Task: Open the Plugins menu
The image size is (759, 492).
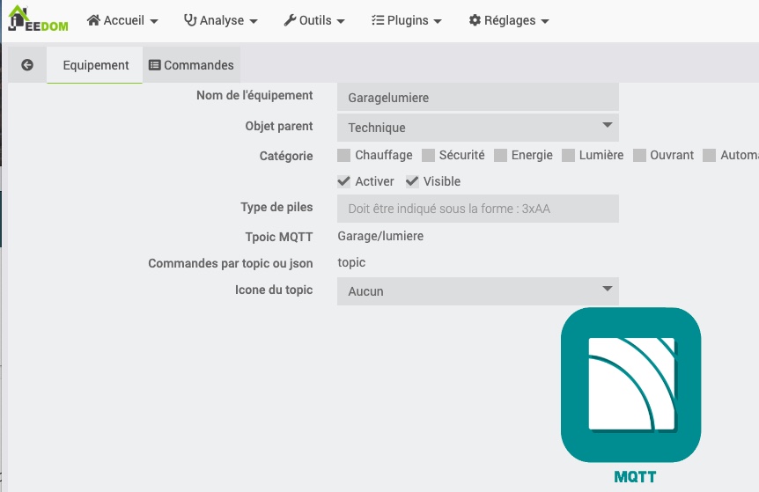Action: coord(407,20)
